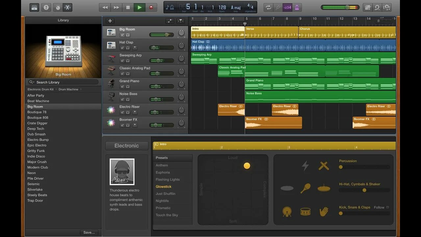This screenshot has width=421, height=237.
Task: Show Smart Controls knob button
Action: 58,7
